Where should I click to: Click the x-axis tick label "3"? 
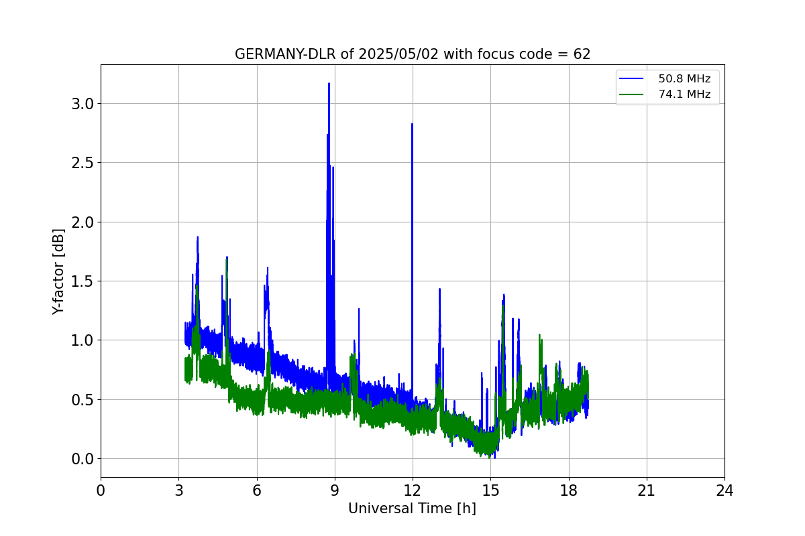(x=178, y=490)
